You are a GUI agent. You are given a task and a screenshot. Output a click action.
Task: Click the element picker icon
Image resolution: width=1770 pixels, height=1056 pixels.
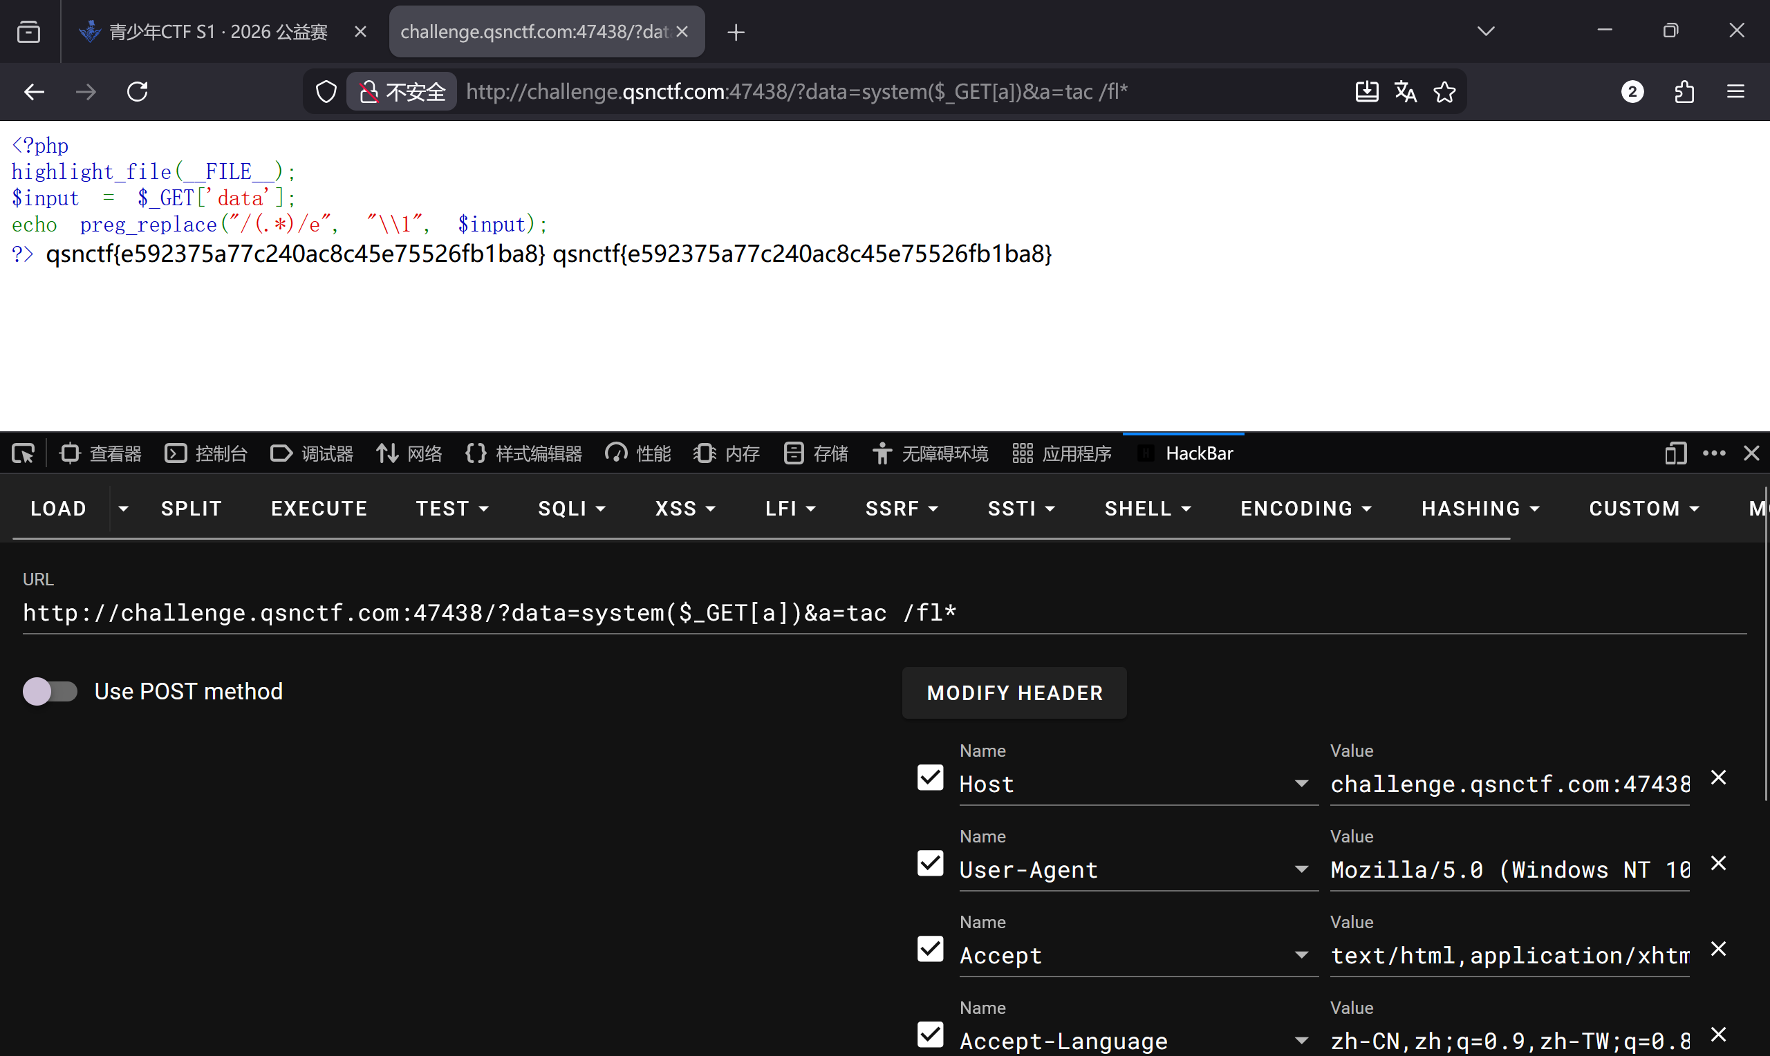(23, 453)
